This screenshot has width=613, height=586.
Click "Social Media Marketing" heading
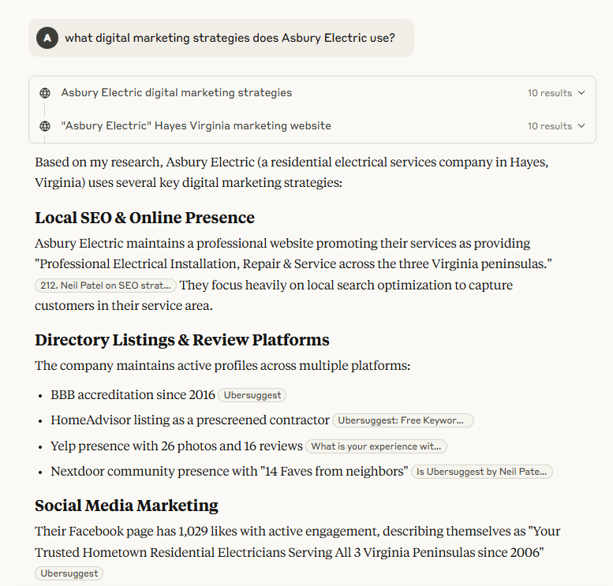[127, 506]
